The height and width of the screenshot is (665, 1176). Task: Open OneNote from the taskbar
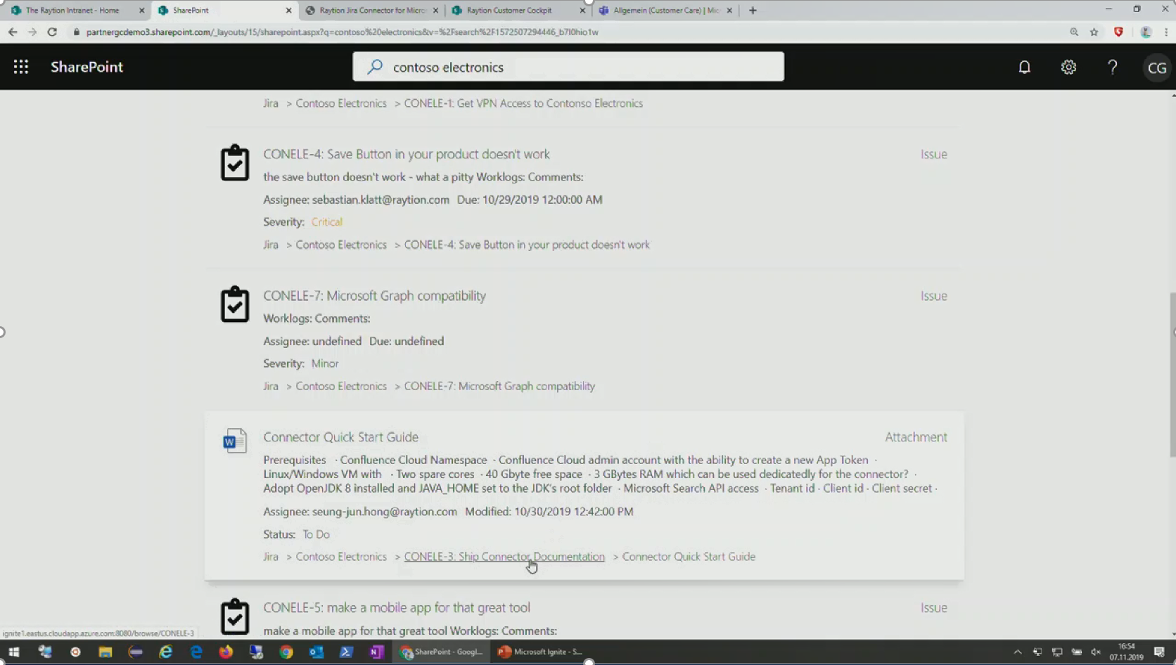[x=376, y=652]
